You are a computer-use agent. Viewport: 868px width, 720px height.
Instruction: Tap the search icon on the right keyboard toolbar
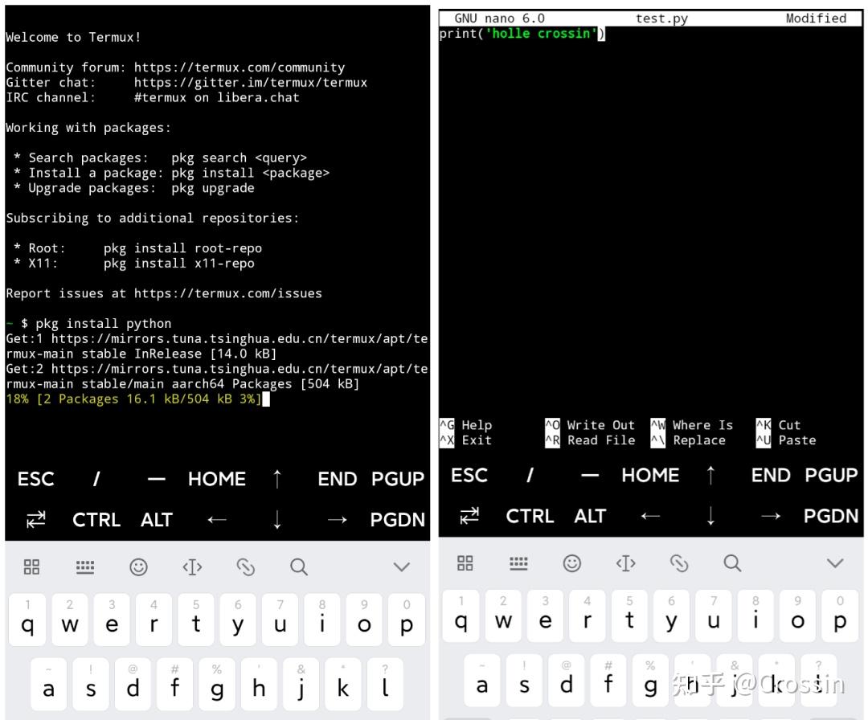(x=732, y=563)
